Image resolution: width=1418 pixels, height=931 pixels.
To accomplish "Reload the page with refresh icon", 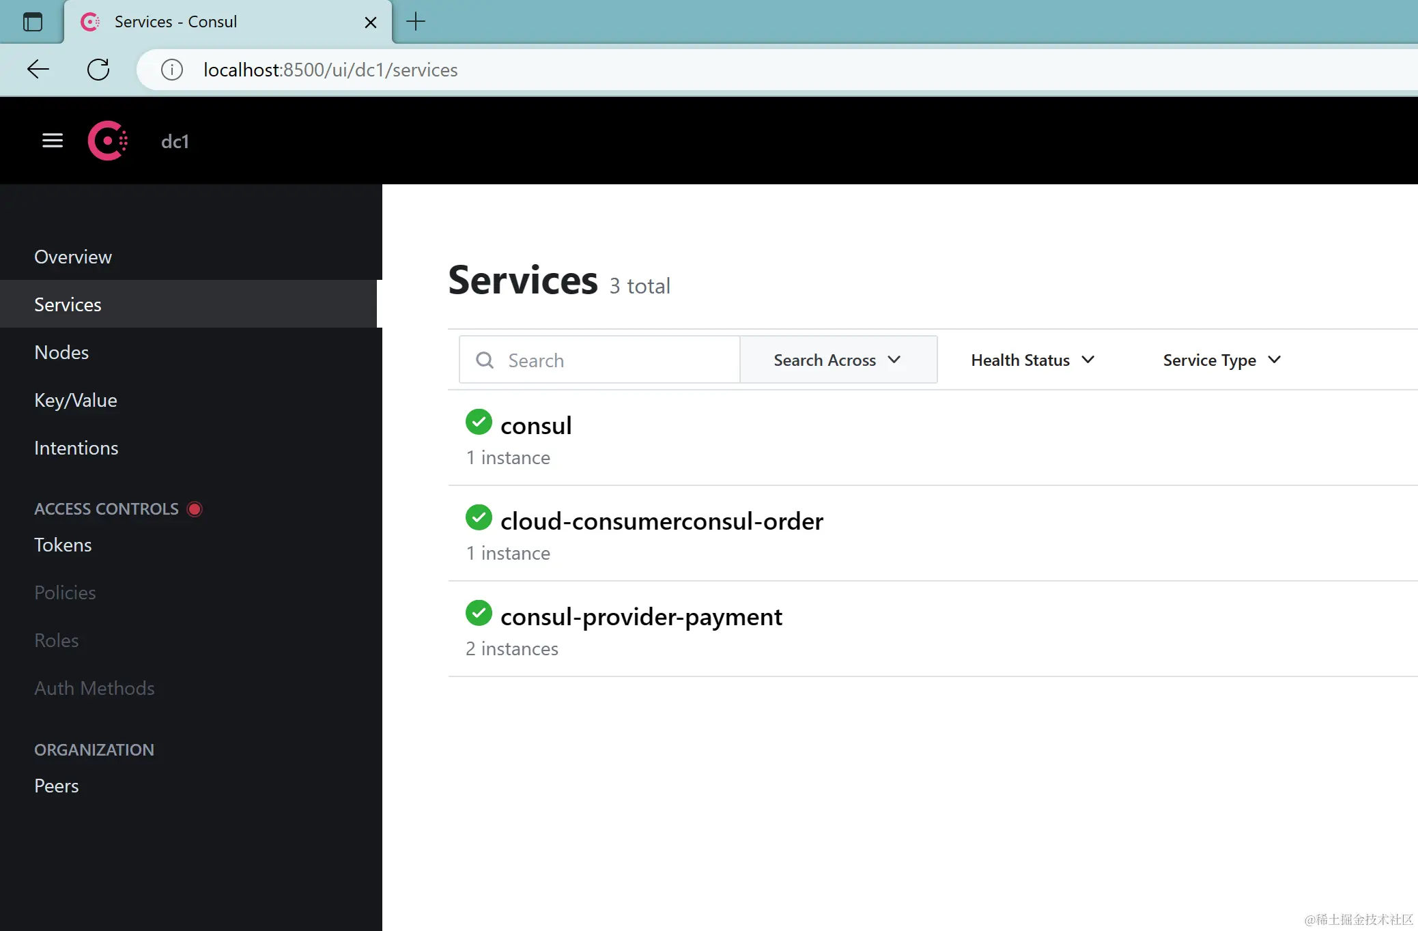I will click(98, 69).
